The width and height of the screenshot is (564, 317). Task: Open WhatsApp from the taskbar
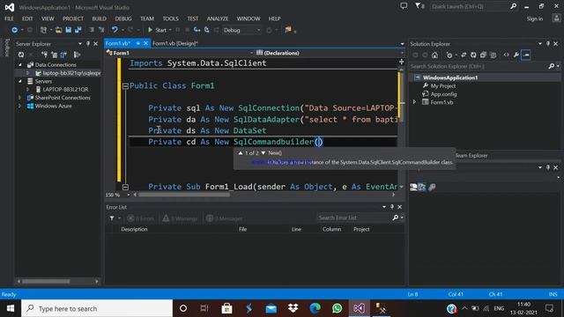(x=337, y=308)
